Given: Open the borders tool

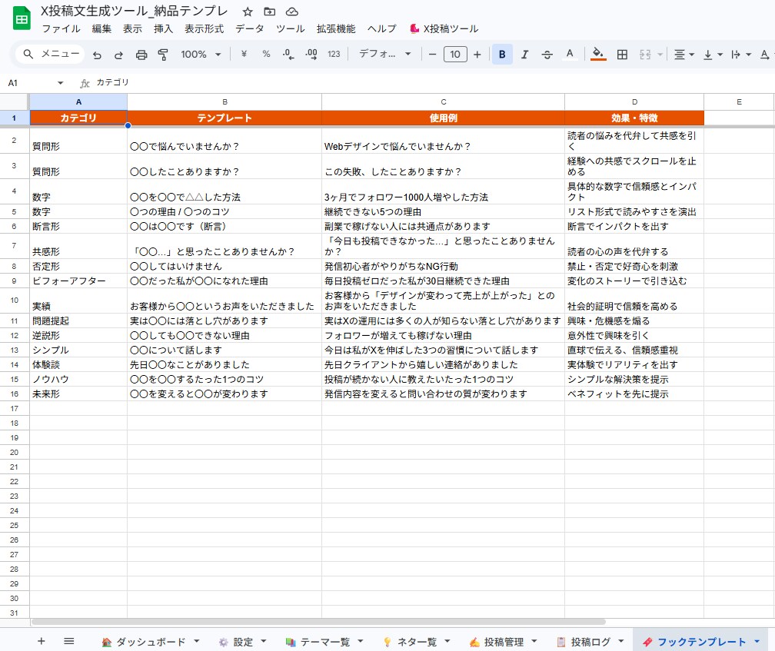Looking at the screenshot, I should tap(622, 55).
